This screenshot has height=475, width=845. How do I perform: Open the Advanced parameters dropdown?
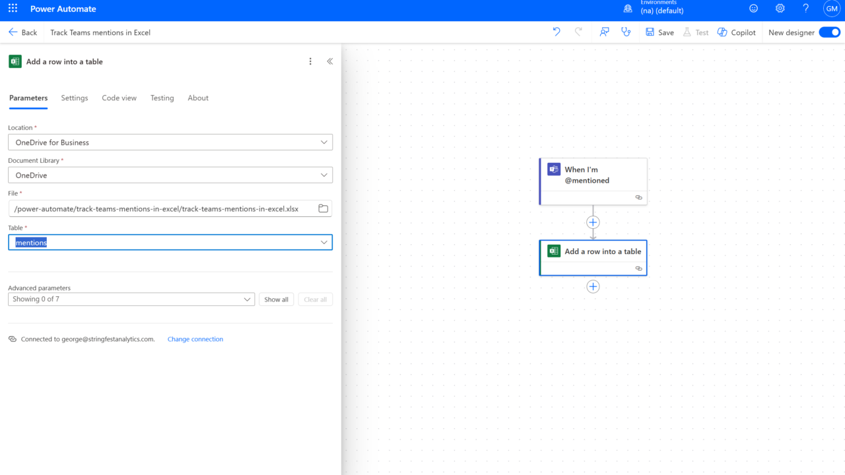(x=131, y=300)
